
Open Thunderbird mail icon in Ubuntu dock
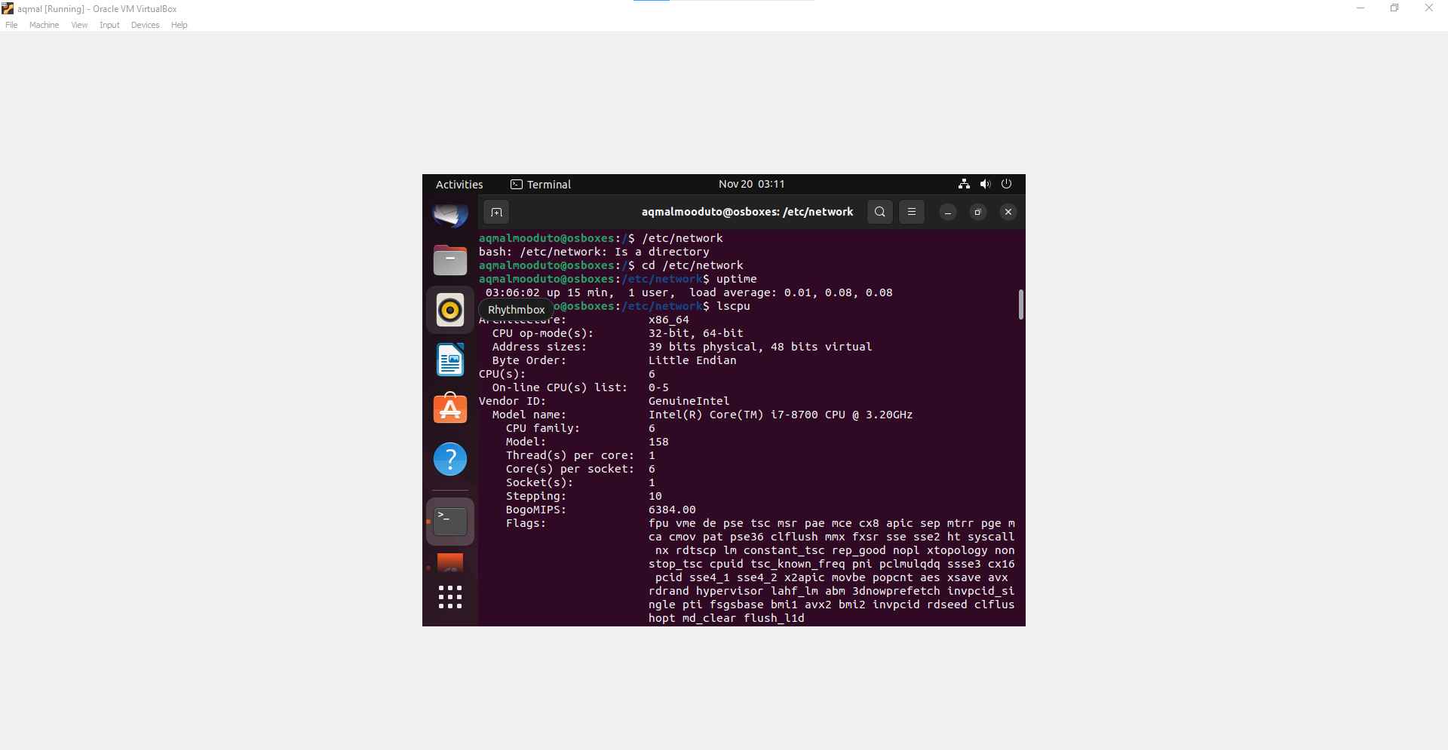point(450,215)
